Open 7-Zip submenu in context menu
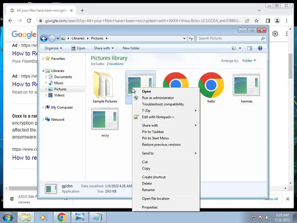 coord(166,111)
